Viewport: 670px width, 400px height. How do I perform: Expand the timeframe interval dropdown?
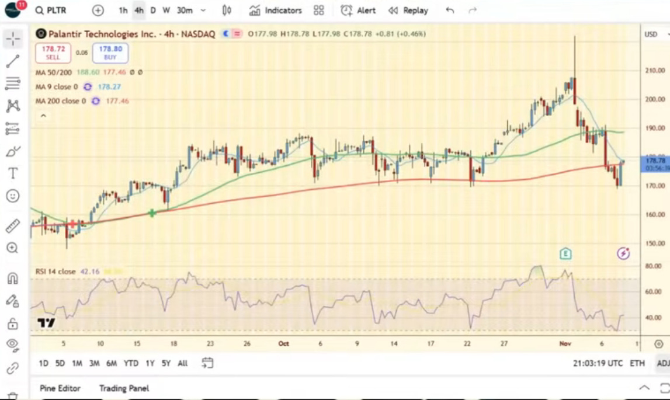click(203, 11)
